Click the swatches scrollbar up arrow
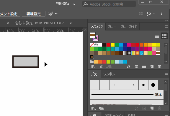The image size is (170, 116). [166, 44]
